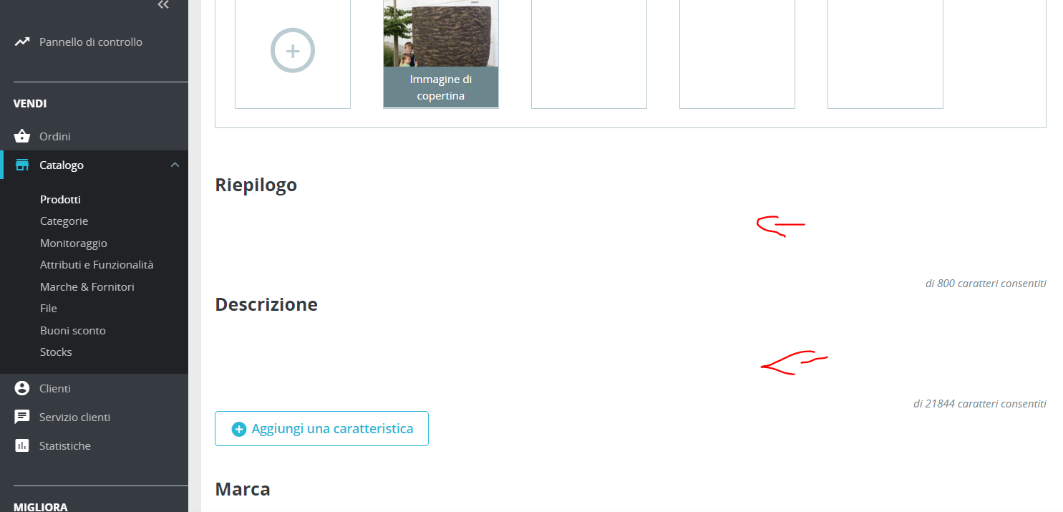The width and height of the screenshot is (1063, 512).
Task: Click the Servizio clienti chat icon
Action: pos(22,417)
